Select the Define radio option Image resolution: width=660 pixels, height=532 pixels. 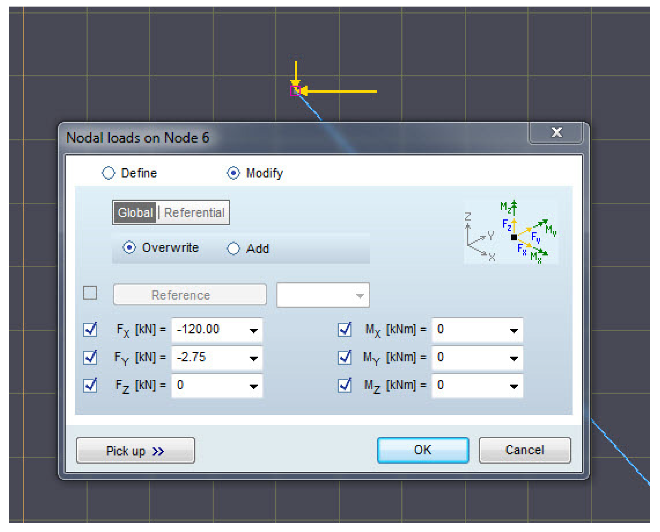point(109,173)
